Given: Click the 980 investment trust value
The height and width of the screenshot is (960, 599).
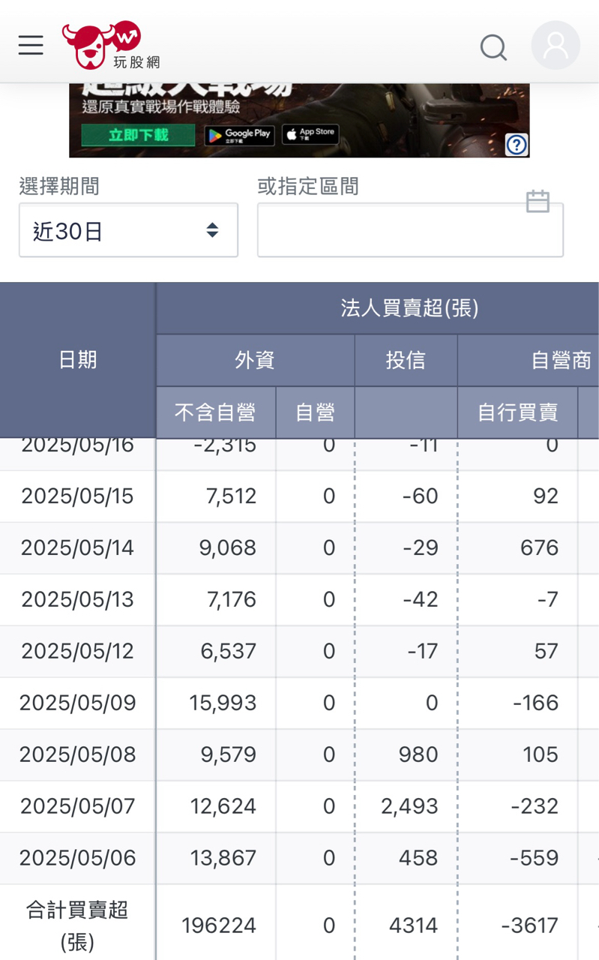Looking at the screenshot, I should pos(418,755).
